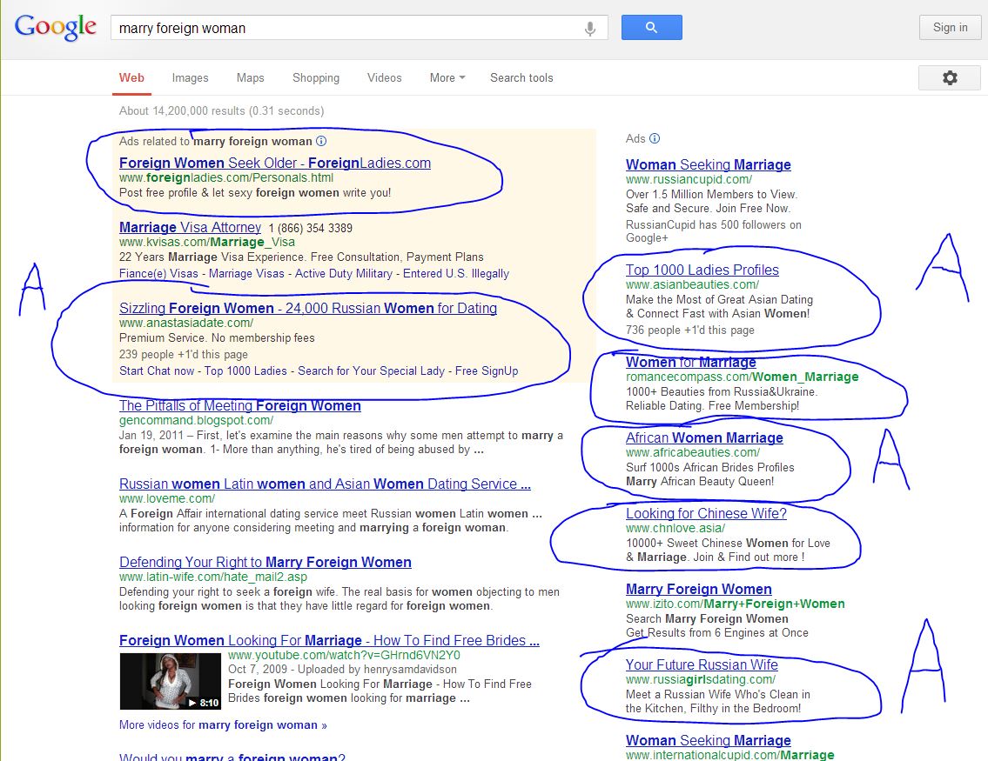
Task: Open the settings gear menu
Action: [950, 77]
